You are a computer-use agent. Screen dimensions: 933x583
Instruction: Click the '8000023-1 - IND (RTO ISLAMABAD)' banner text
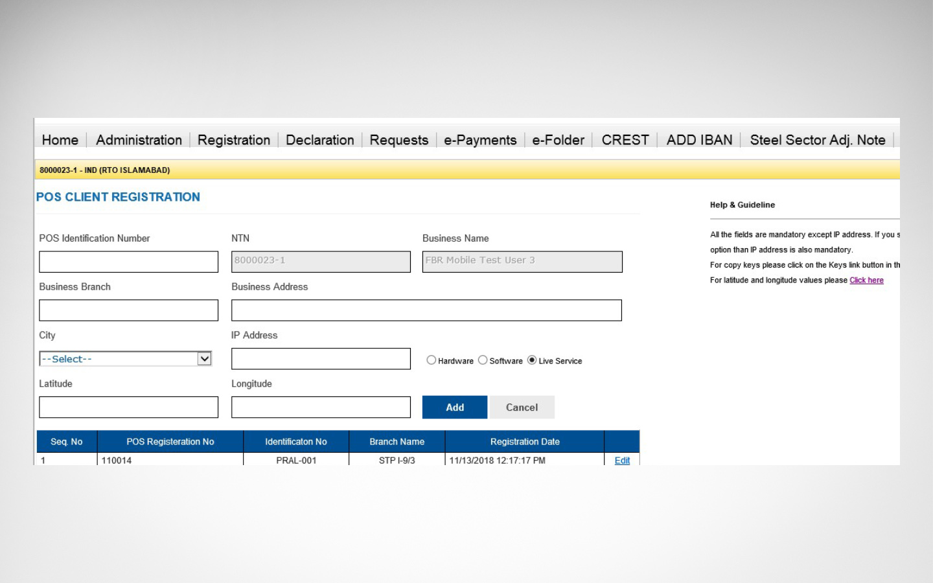coord(105,170)
